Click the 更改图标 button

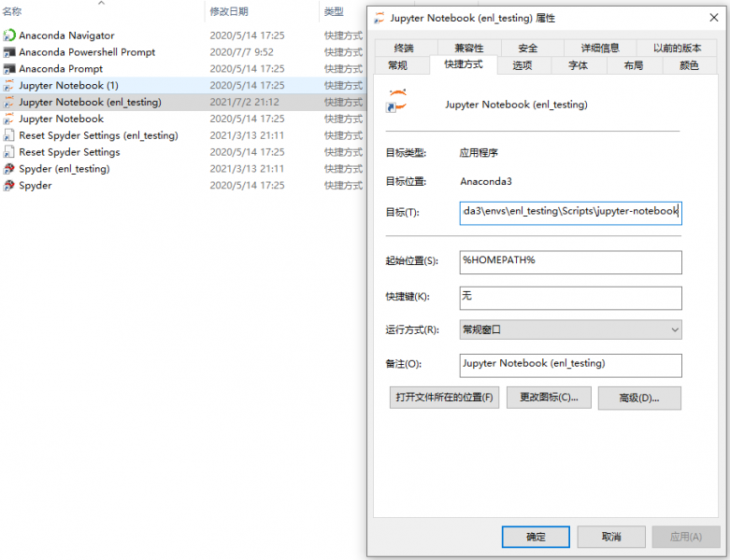point(549,398)
